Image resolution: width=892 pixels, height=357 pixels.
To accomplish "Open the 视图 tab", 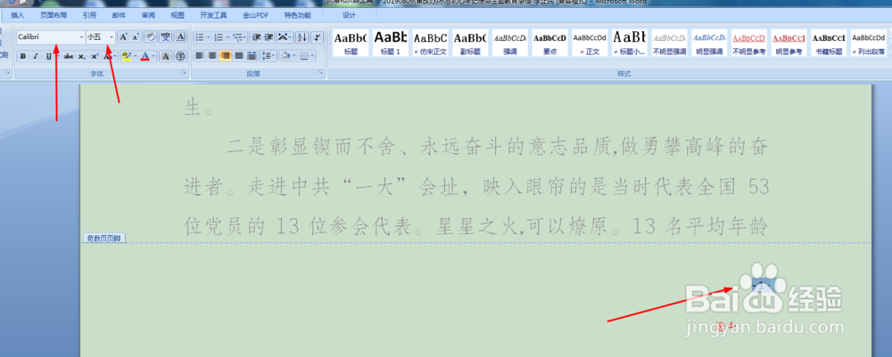I will 178,15.
